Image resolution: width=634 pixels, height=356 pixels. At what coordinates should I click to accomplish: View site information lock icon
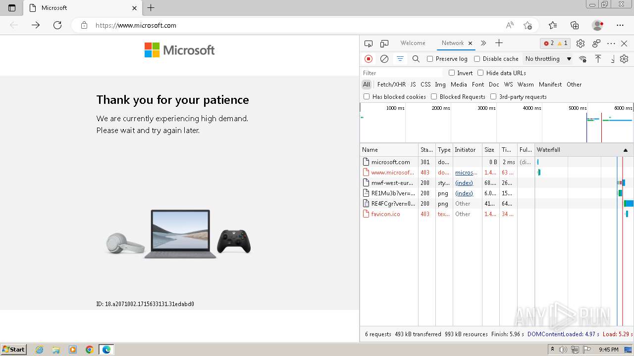84,25
